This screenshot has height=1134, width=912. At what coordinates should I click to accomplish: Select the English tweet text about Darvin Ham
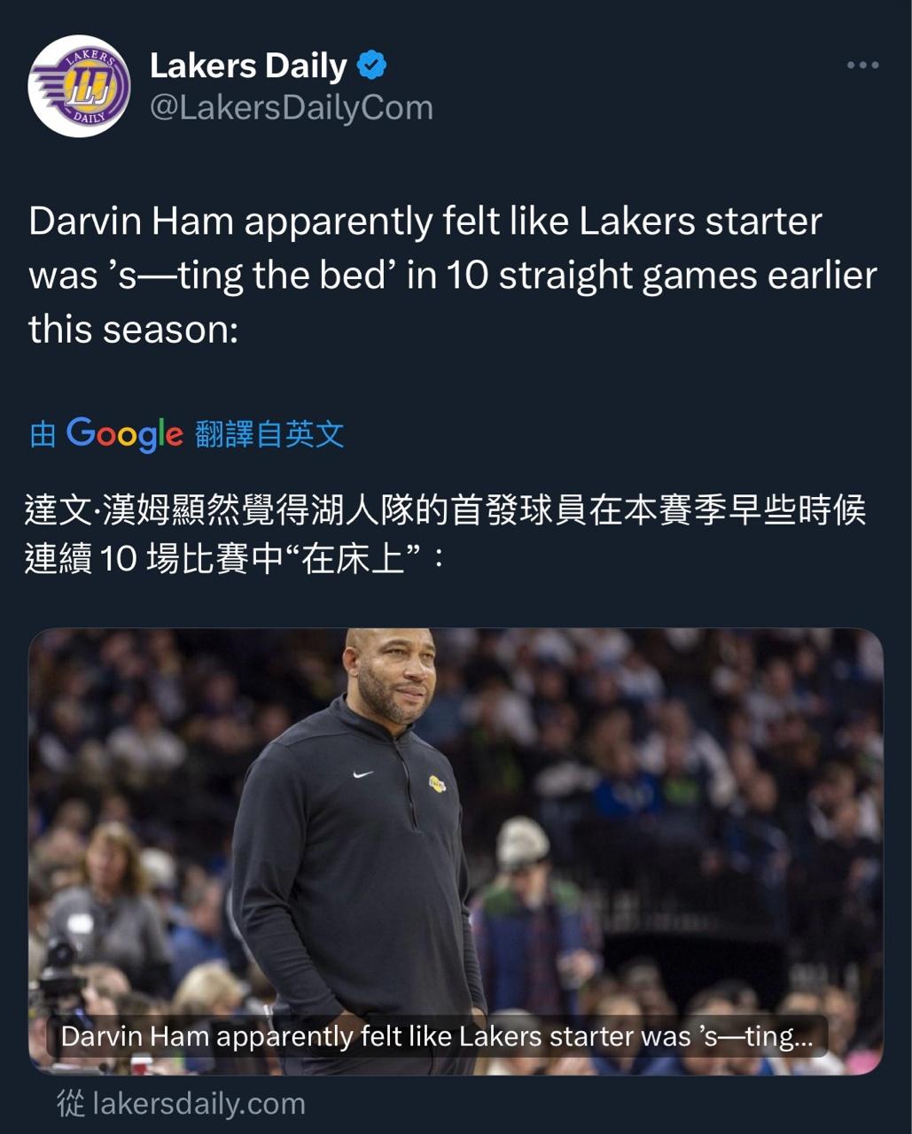coord(453,275)
